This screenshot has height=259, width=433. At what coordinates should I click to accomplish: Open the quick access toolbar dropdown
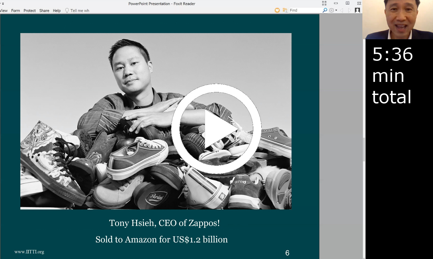tap(3, 4)
